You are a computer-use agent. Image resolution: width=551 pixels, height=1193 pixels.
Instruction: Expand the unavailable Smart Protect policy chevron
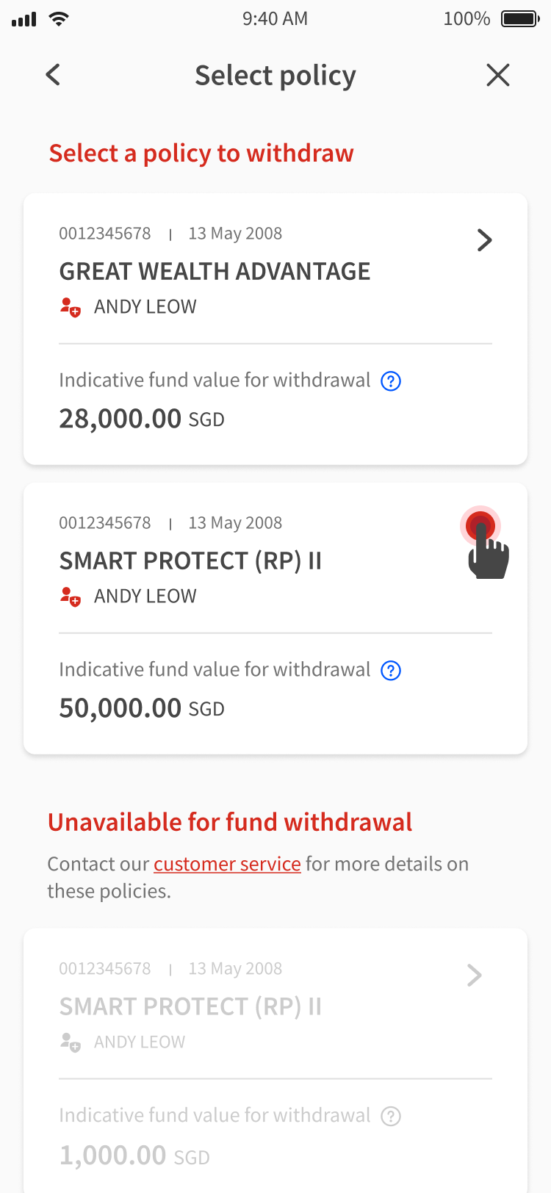tap(475, 976)
